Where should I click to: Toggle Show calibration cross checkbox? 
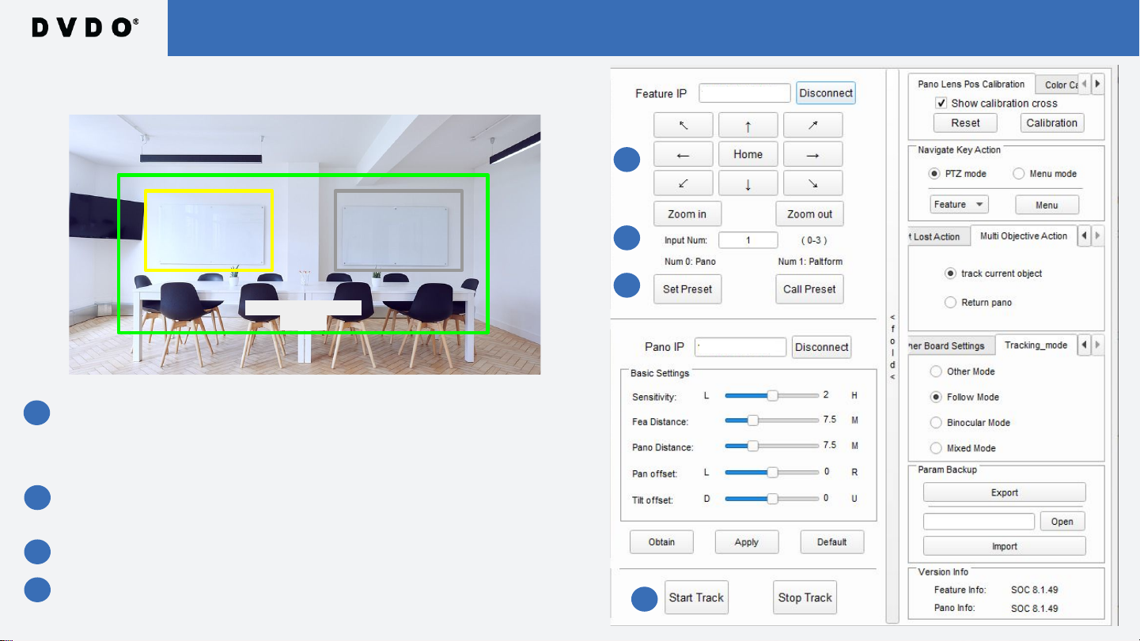941,104
